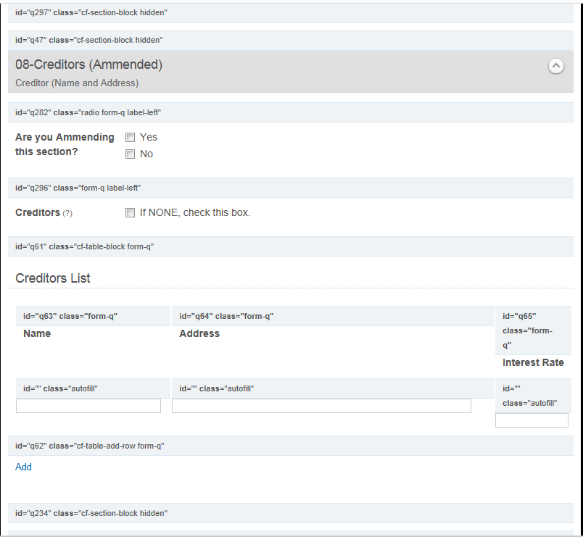Check the No option for Ammending
The width and height of the screenshot is (583, 537).
[130, 154]
